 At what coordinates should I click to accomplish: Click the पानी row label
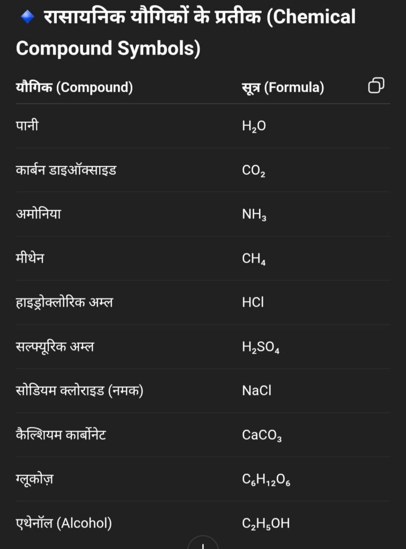[27, 125]
